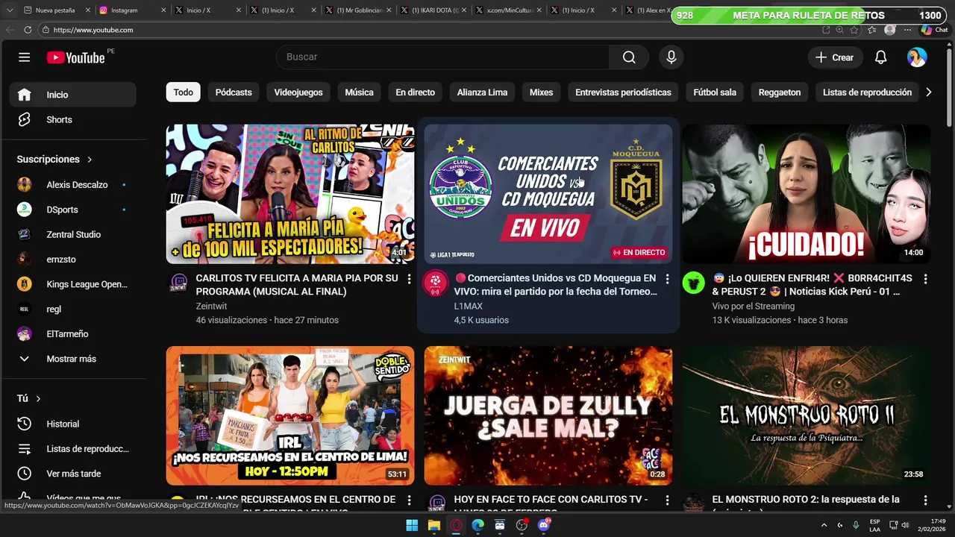Select the Videojuegos filter chip
Viewport: 955px width, 537px height.
[298, 92]
